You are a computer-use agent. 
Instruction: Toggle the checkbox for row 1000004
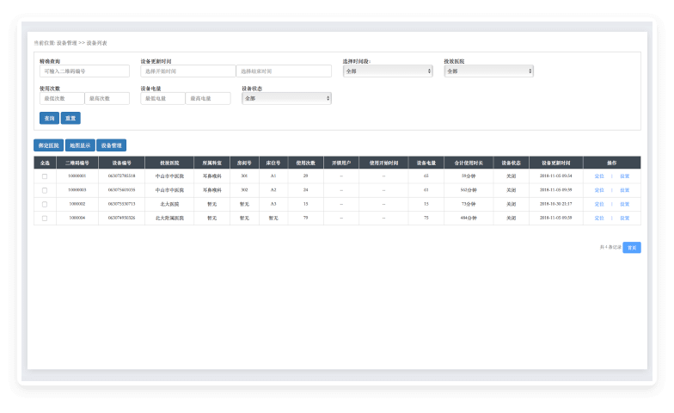pos(45,219)
